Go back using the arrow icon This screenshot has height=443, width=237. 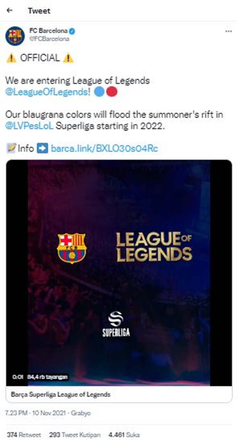click(10, 10)
